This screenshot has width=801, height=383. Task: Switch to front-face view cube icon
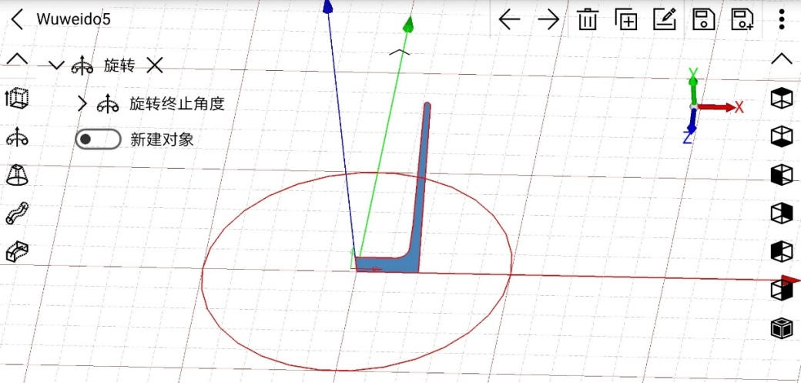click(782, 251)
